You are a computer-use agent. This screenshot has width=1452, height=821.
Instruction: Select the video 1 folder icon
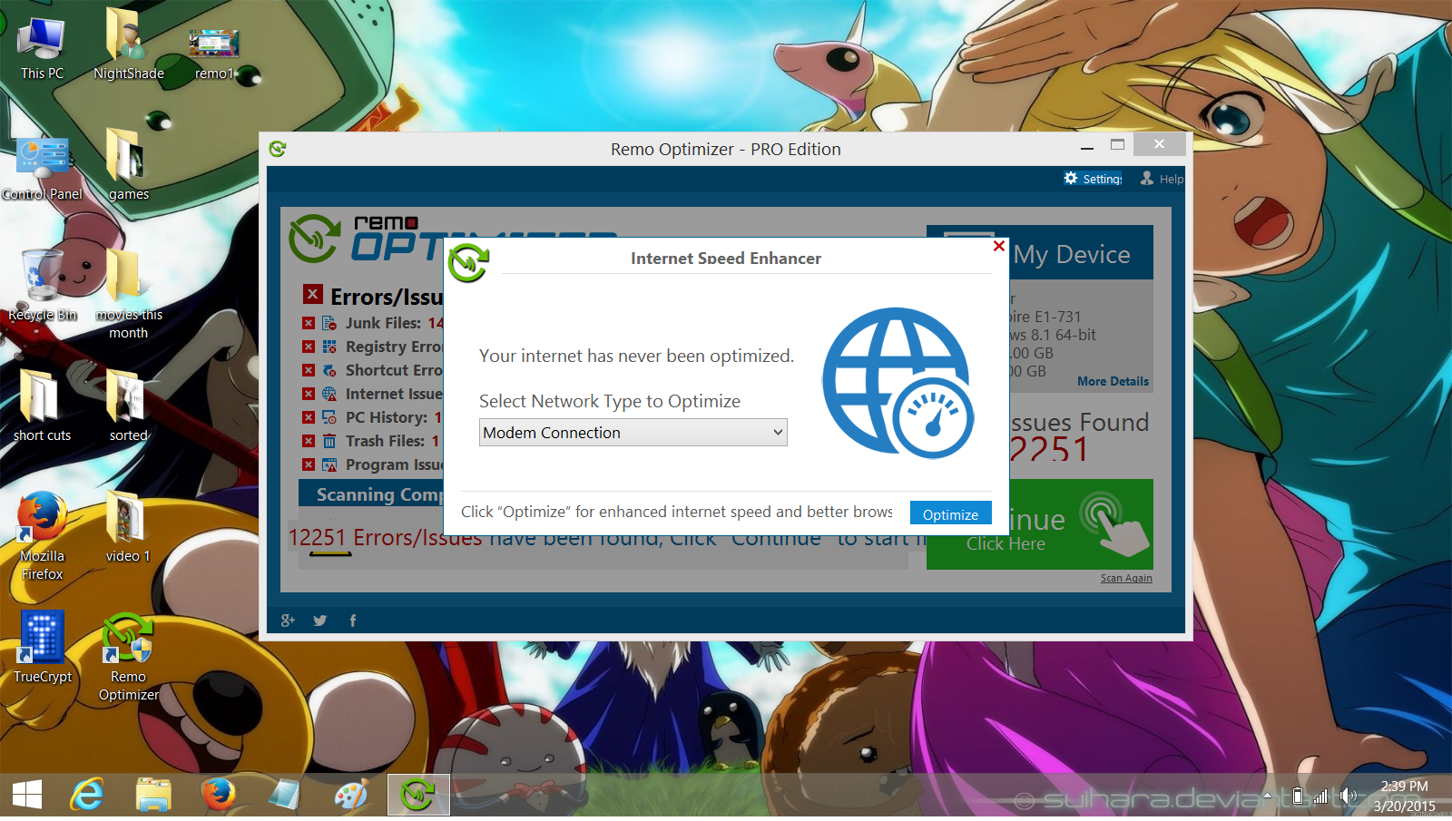point(127,526)
